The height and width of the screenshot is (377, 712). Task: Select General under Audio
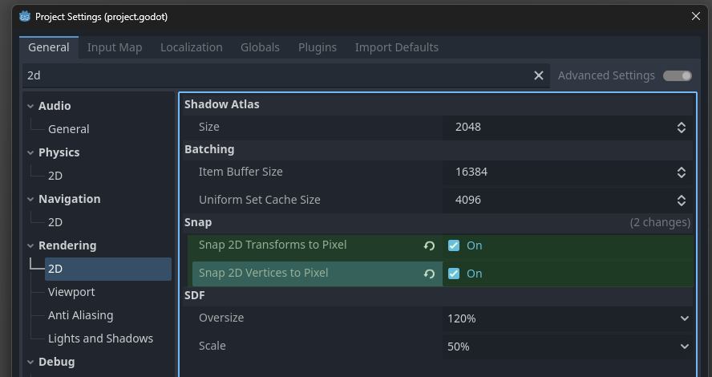click(x=69, y=129)
